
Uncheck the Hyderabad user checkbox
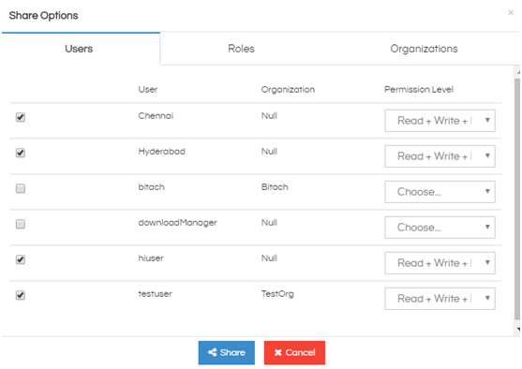click(21, 153)
